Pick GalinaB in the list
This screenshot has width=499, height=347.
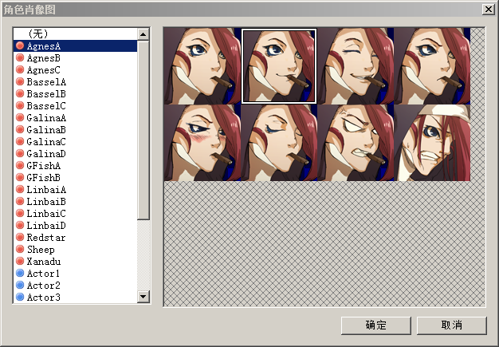click(x=76, y=129)
